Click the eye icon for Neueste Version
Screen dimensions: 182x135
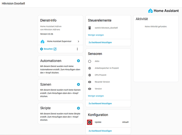tap(90, 82)
